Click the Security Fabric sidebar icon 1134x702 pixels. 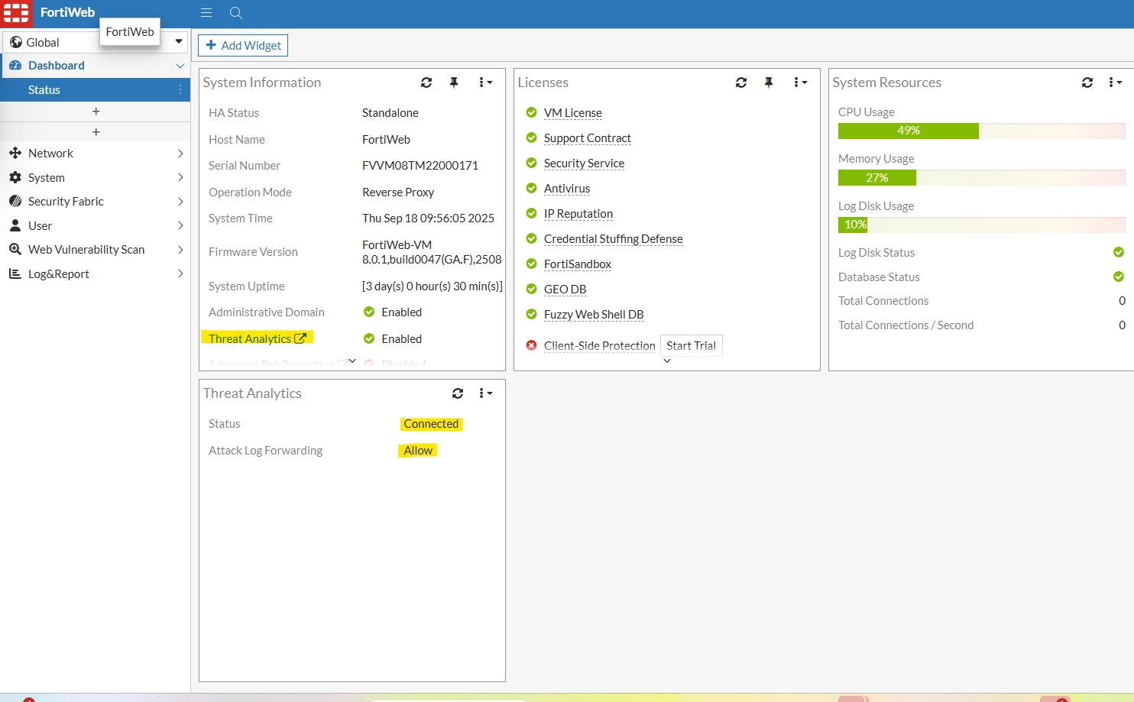(15, 201)
